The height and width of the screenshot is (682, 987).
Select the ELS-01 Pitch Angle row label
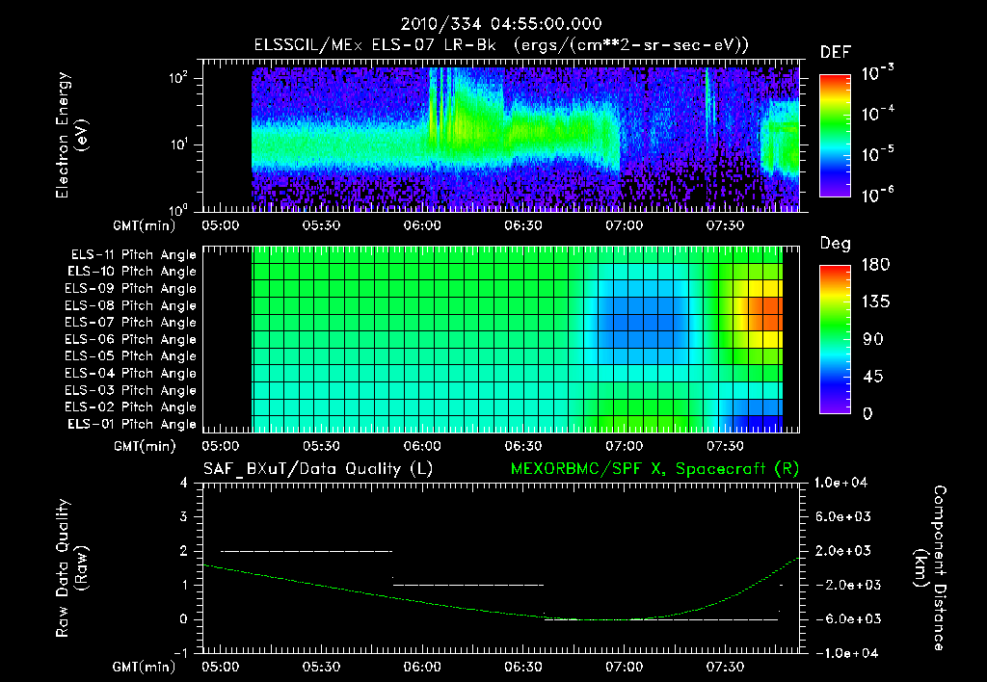point(132,425)
